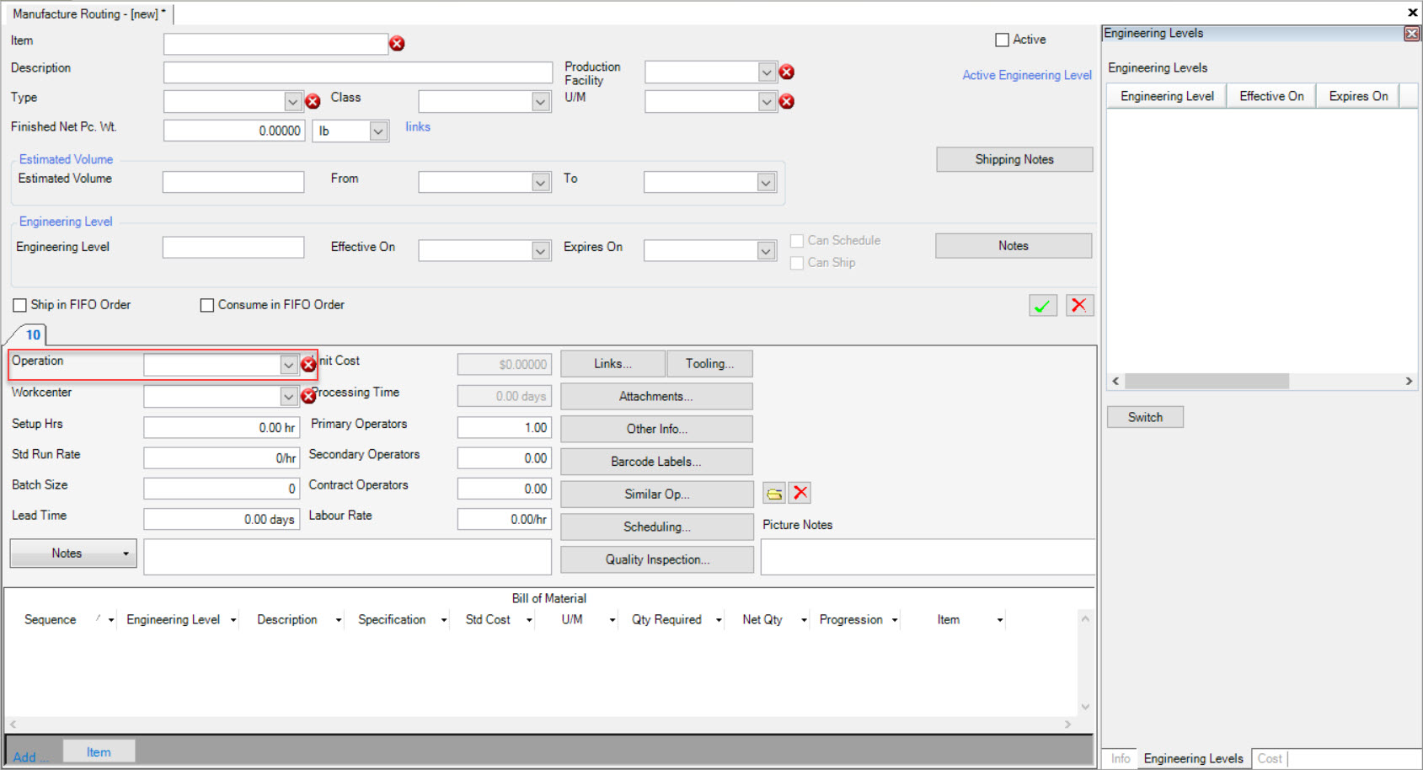Screen dimensions: 1423x770
Task: Click the Switch button
Action: point(1145,417)
